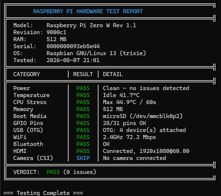This screenshot has width=221, height=196.
Task: Click '28/31 pins OK' detail
Action: point(124,123)
